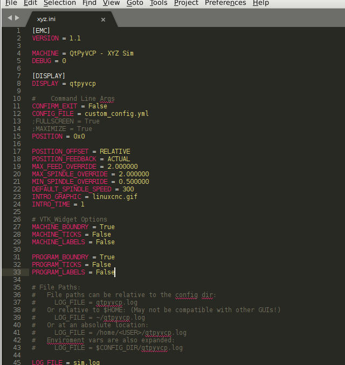Go to previous tab with left arrow
The width and height of the screenshot is (345, 365).
pos(10,18)
